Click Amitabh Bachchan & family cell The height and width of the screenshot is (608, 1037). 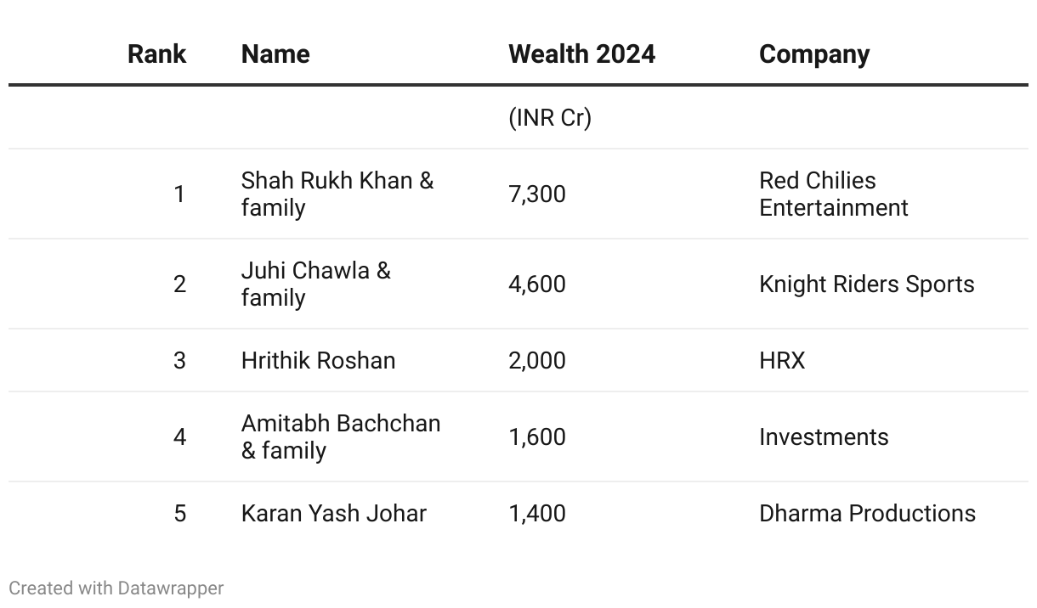(341, 436)
